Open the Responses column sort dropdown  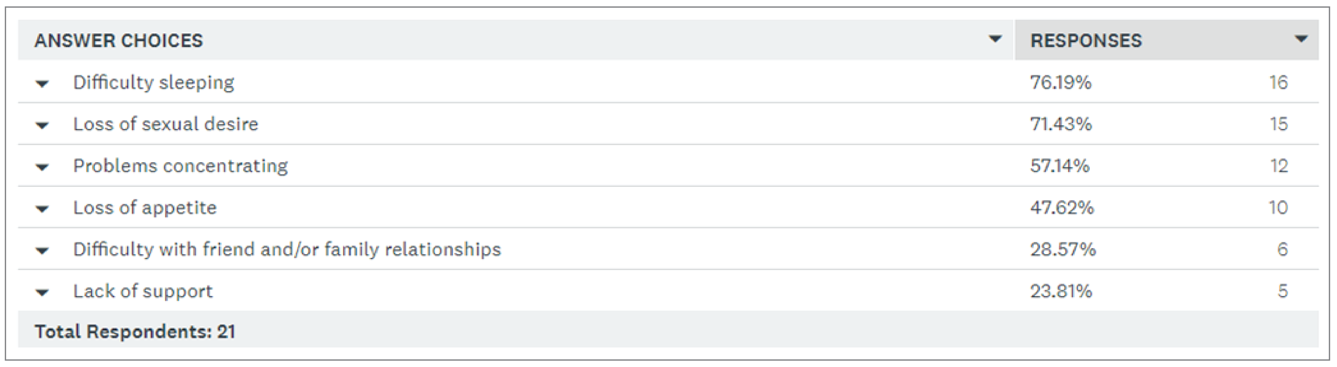point(1301,39)
